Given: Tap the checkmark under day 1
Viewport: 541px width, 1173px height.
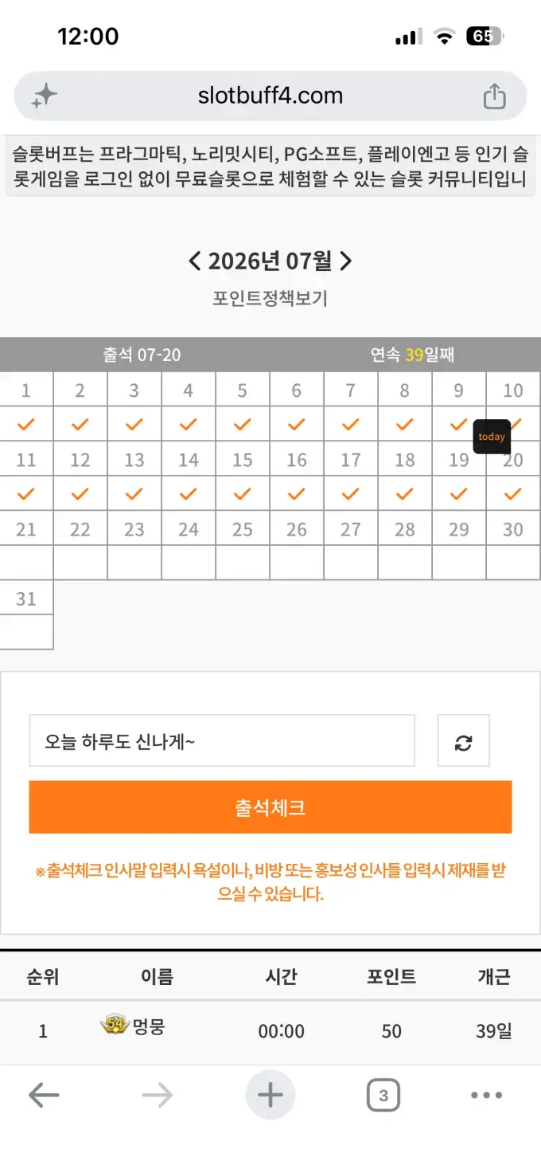Looking at the screenshot, I should [x=26, y=425].
